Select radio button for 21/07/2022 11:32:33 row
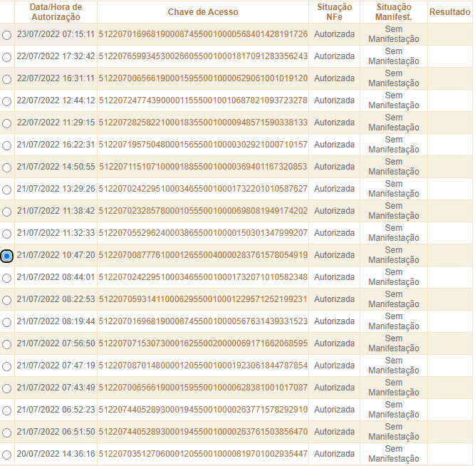Image resolution: width=475 pixels, height=466 pixels. (6, 234)
